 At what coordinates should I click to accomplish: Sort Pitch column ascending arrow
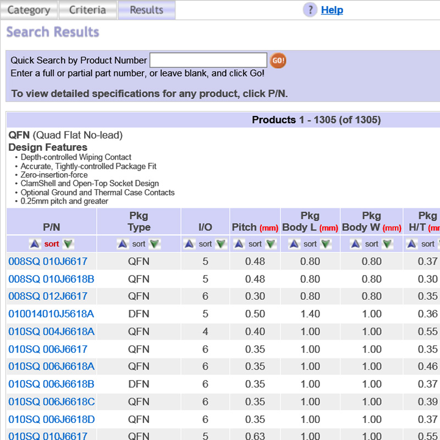tap(239, 244)
